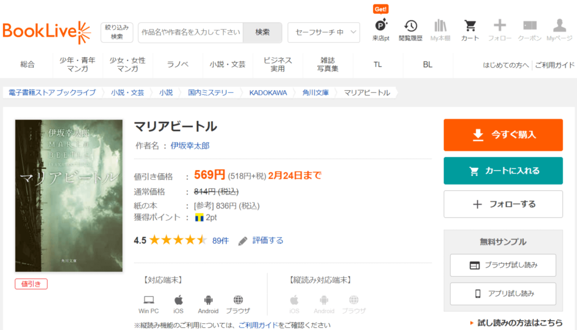
Task: Click the ブラウザ globe icon under 対応端末
Action: coord(238,300)
